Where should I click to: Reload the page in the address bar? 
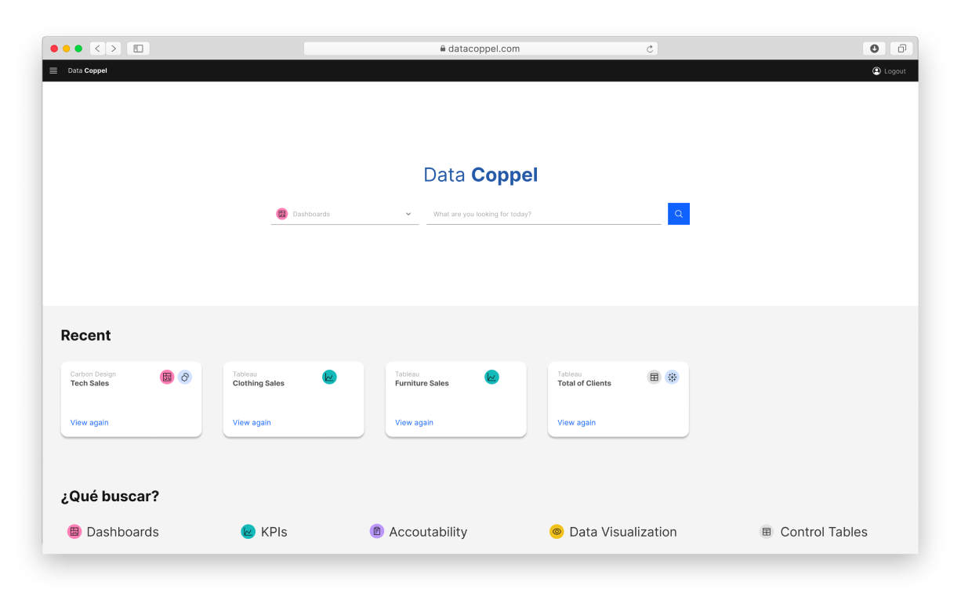pos(649,49)
